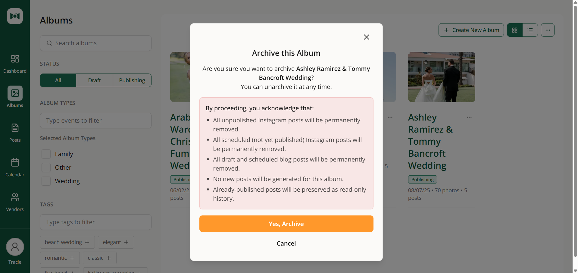Click the app logo icon
The height and width of the screenshot is (273, 578).
[x=15, y=16]
